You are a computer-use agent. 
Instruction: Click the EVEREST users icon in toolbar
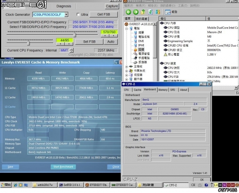click(158, 12)
